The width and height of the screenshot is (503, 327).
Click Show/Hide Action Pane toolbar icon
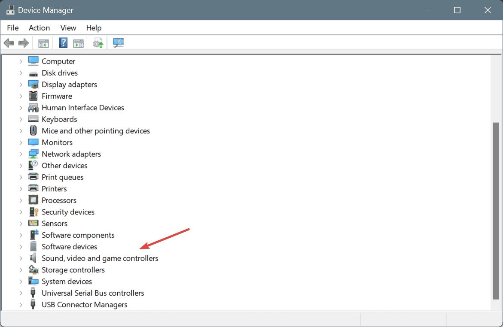78,43
